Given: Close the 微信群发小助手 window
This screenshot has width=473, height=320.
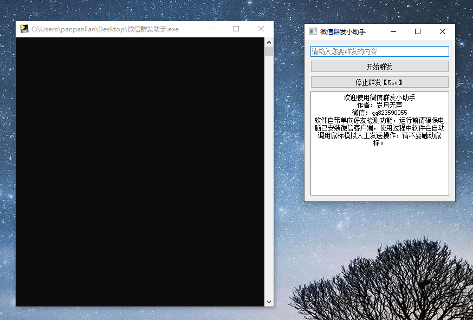Looking at the screenshot, I should click(443, 31).
